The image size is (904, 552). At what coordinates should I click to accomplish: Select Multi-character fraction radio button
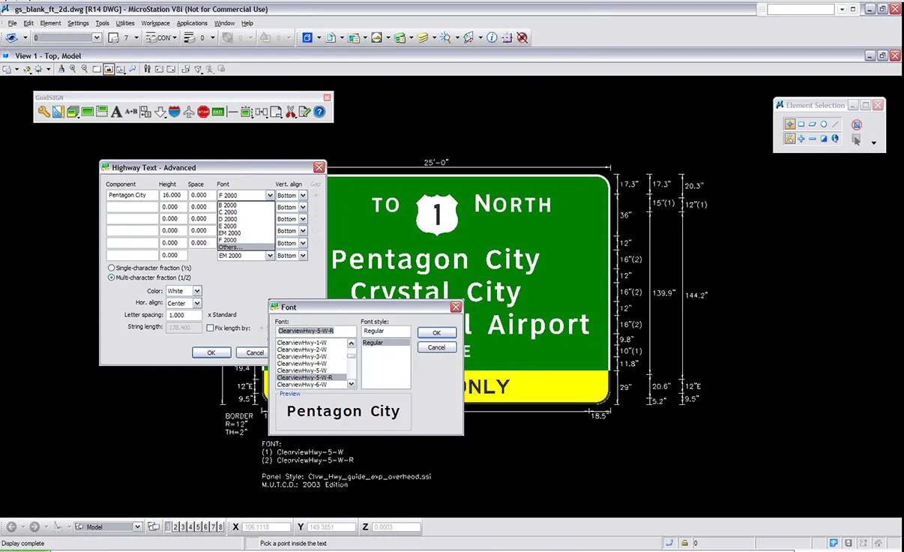pyautogui.click(x=112, y=277)
